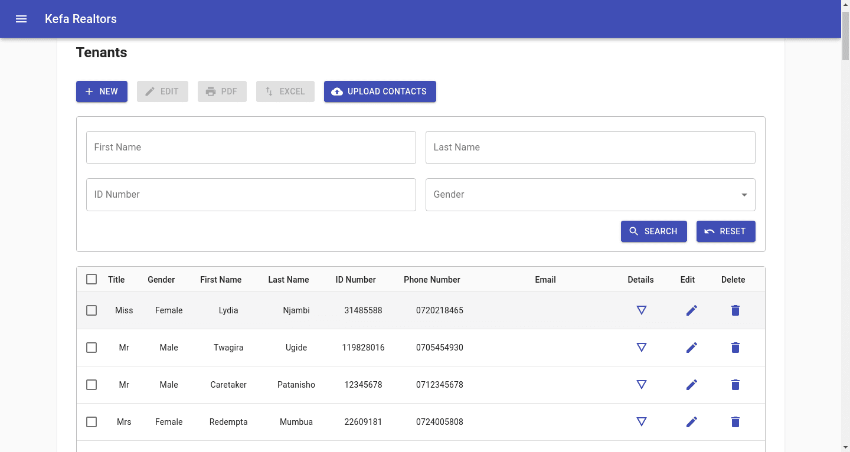850x452 pixels.
Task: Click the edit pencil for Lydia Njambi
Action: [x=692, y=310]
